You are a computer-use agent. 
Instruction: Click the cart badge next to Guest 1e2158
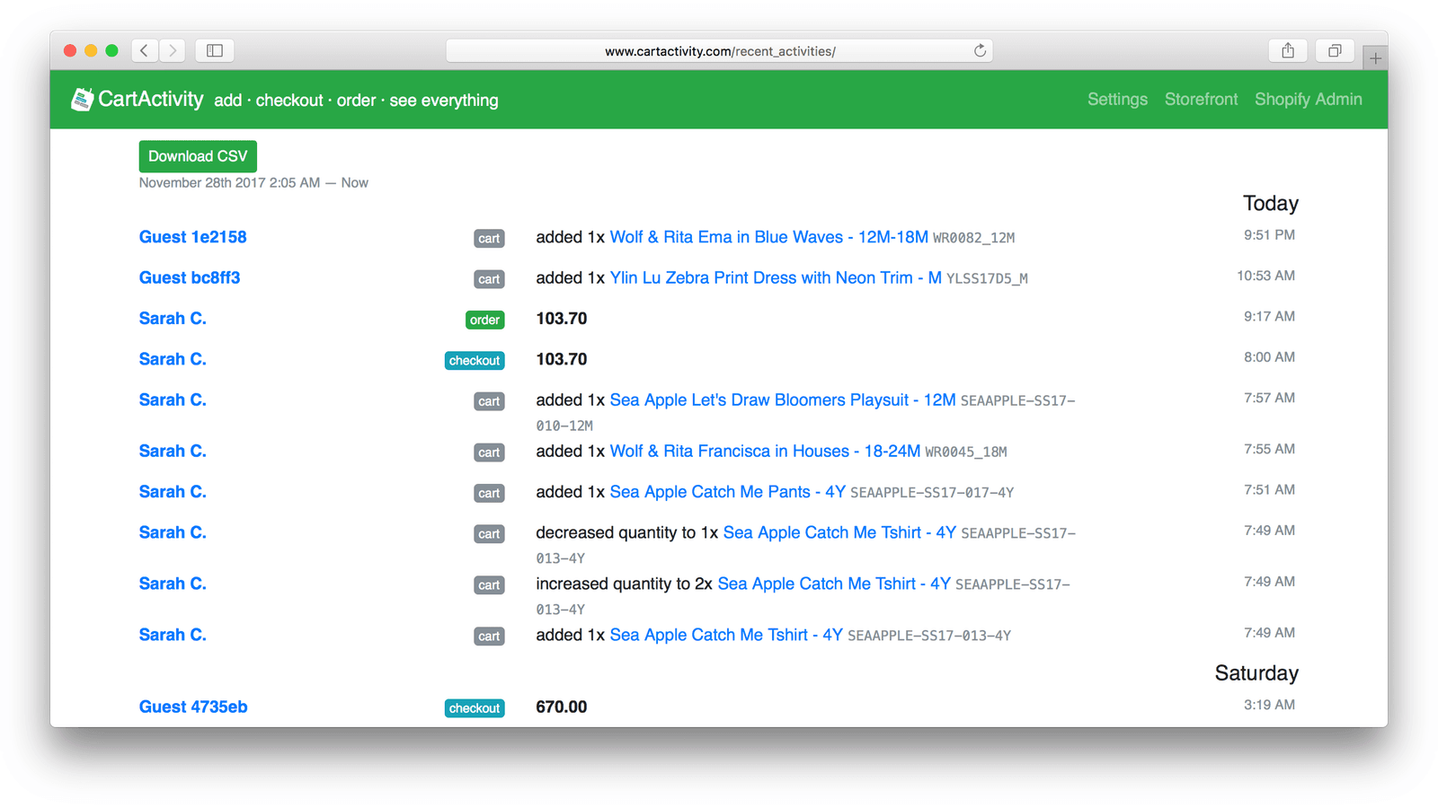tap(488, 238)
